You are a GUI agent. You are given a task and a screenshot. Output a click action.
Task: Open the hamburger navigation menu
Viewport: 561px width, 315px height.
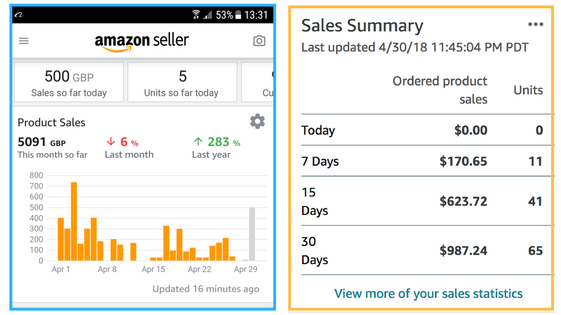pos(24,41)
